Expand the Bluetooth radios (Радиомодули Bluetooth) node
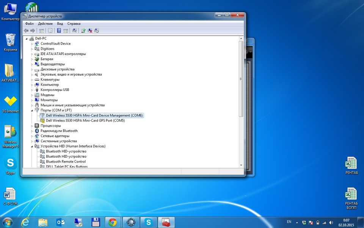This screenshot has width=364, height=228. (x=32, y=131)
